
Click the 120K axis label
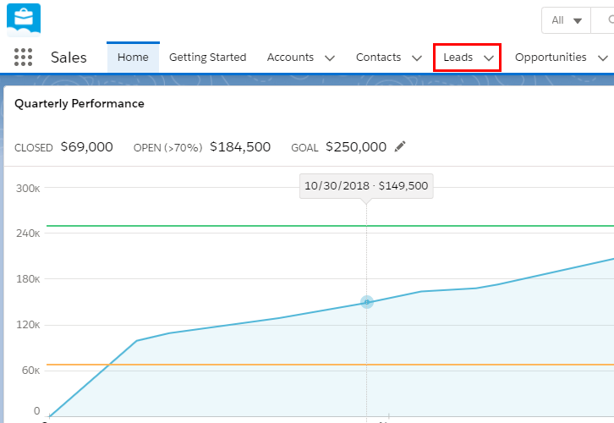[x=28, y=325]
